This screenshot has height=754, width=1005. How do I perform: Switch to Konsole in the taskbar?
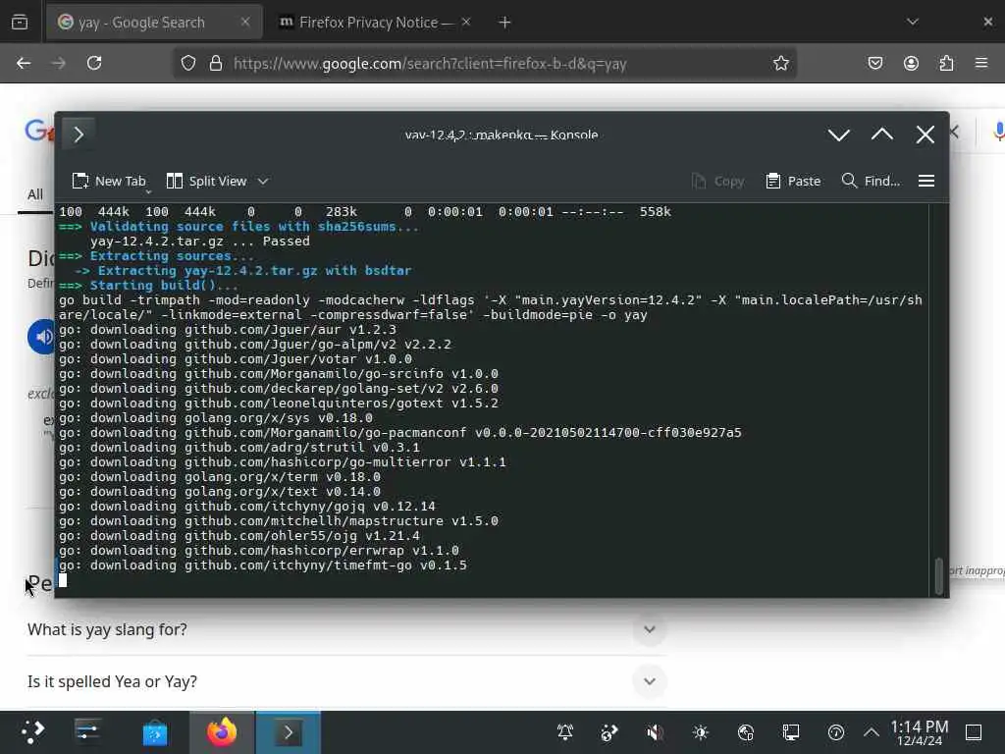(x=289, y=732)
